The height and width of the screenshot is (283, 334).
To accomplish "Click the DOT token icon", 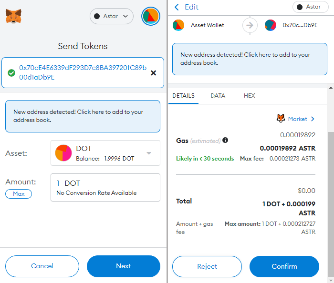I will point(63,153).
